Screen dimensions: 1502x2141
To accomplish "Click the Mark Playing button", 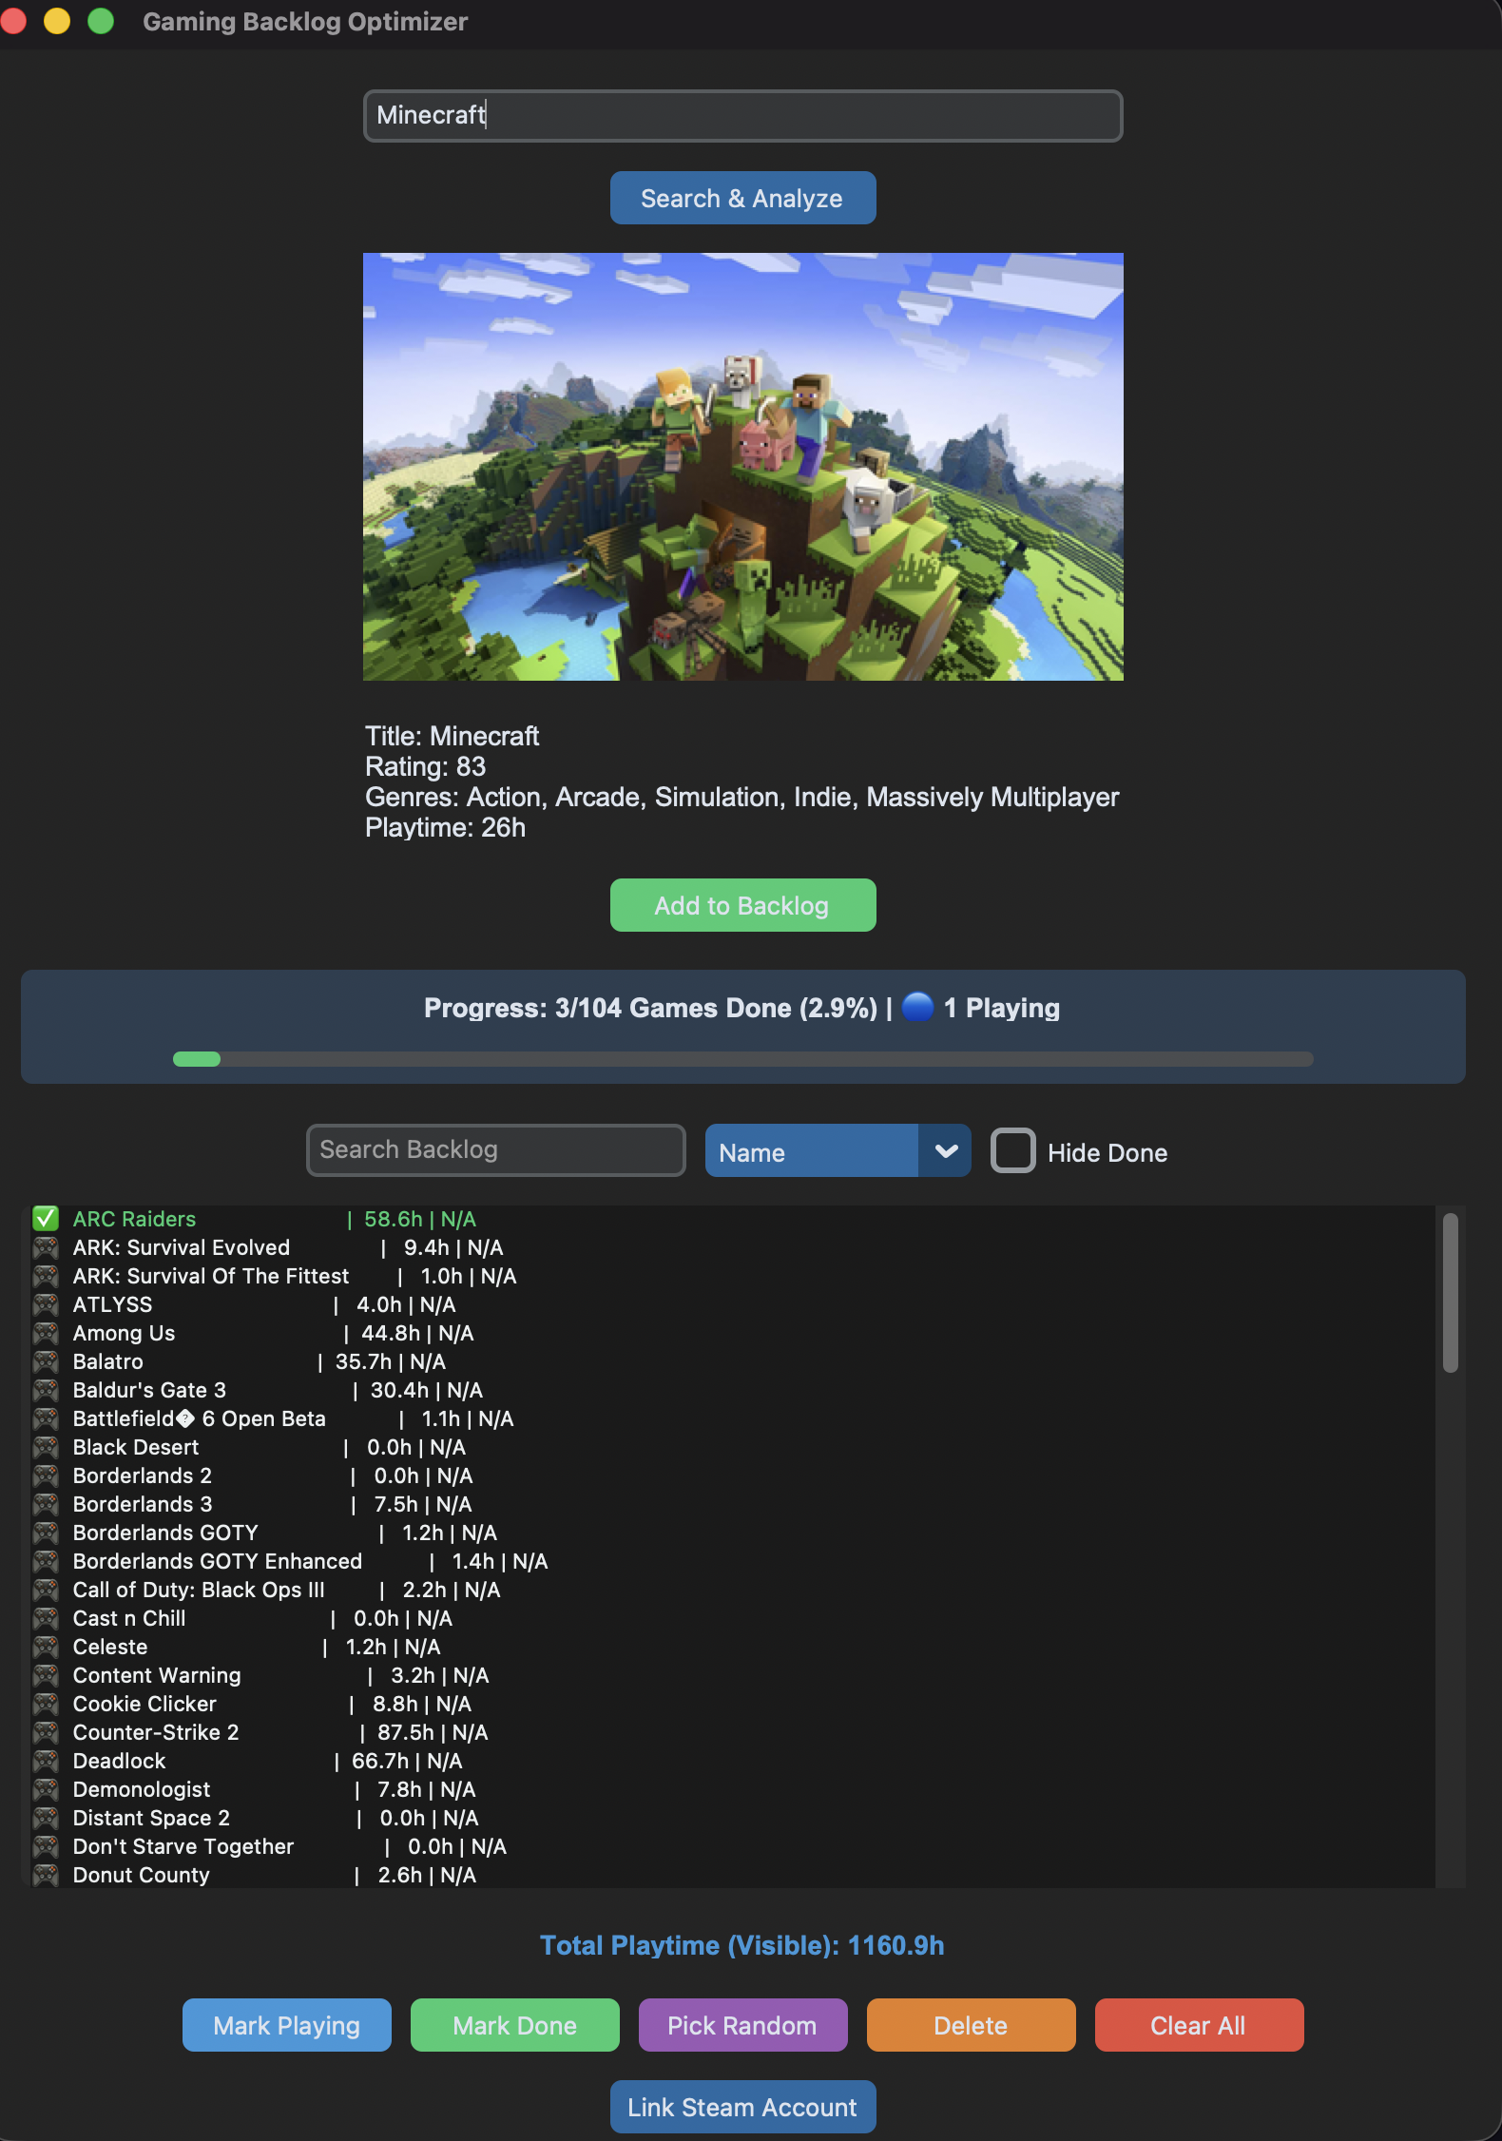I will point(286,2025).
